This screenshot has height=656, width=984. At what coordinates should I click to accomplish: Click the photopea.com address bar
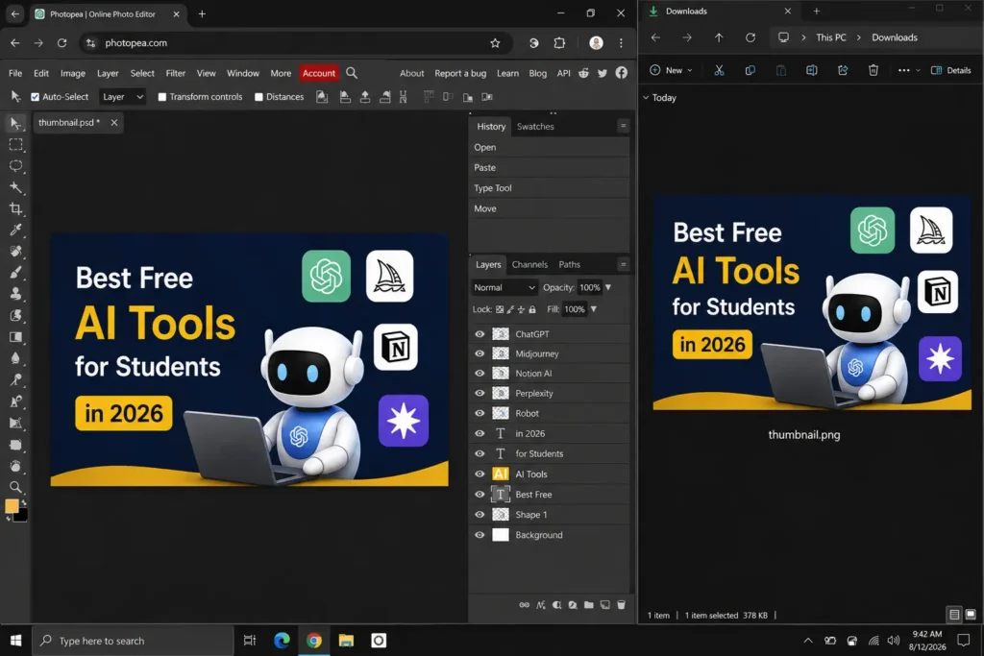coord(295,42)
